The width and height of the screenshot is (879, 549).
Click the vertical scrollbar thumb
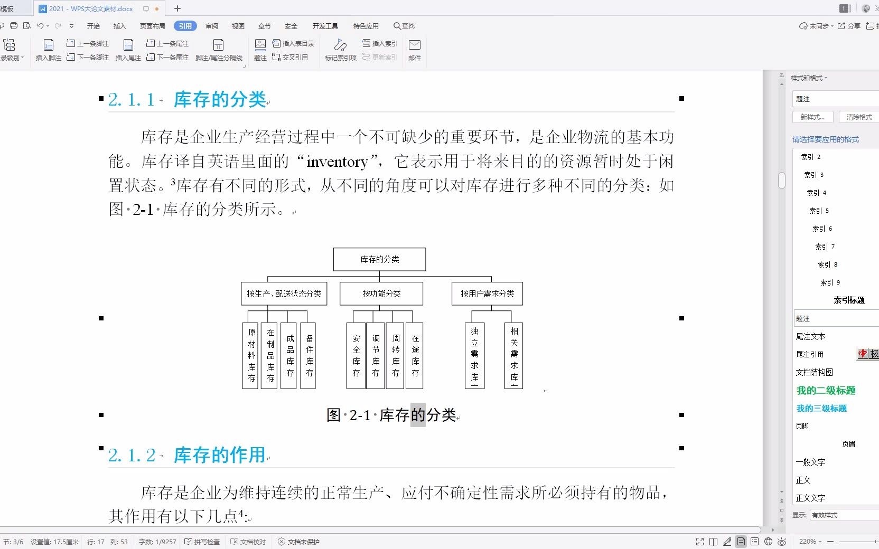point(782,180)
